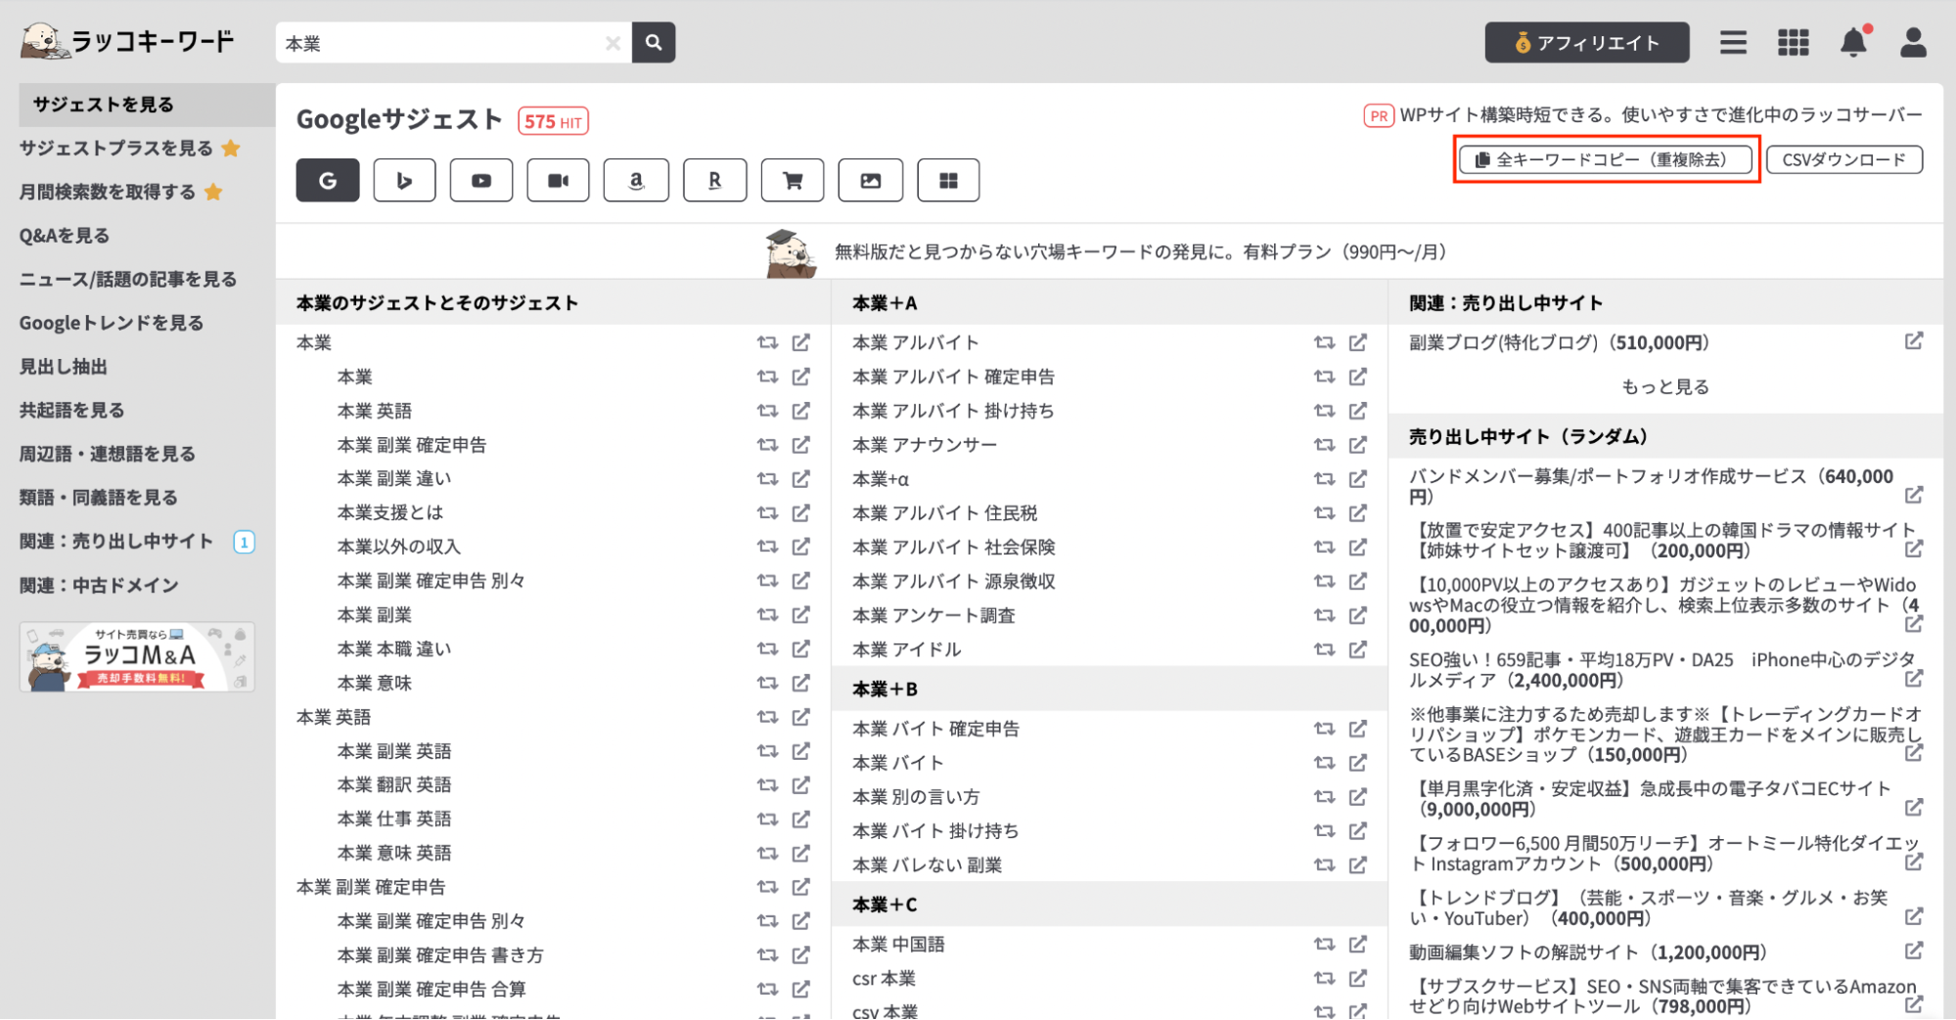The height and width of the screenshot is (1020, 1956).
Task: Open 本業 別の言い方 externally
Action: click(1357, 797)
